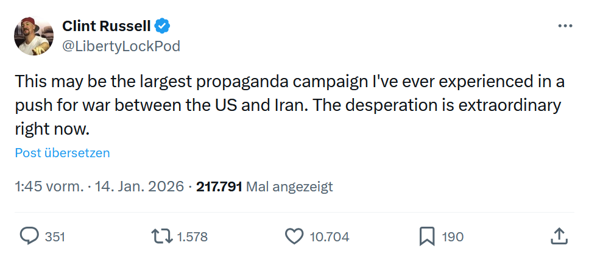Click the 1:45 vorm. time text
The width and height of the screenshot is (589, 259).
click(49, 186)
